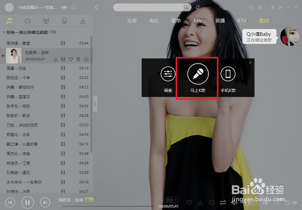Toggle the repeat playback mode
The width and height of the screenshot is (302, 210).
click(223, 202)
